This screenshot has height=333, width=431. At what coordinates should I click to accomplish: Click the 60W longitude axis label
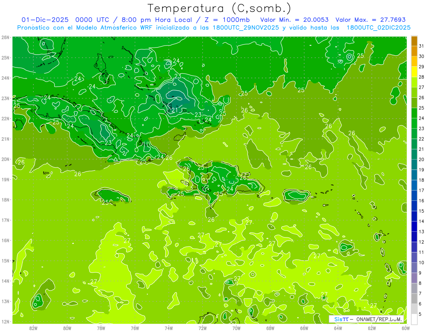[x=406, y=328]
